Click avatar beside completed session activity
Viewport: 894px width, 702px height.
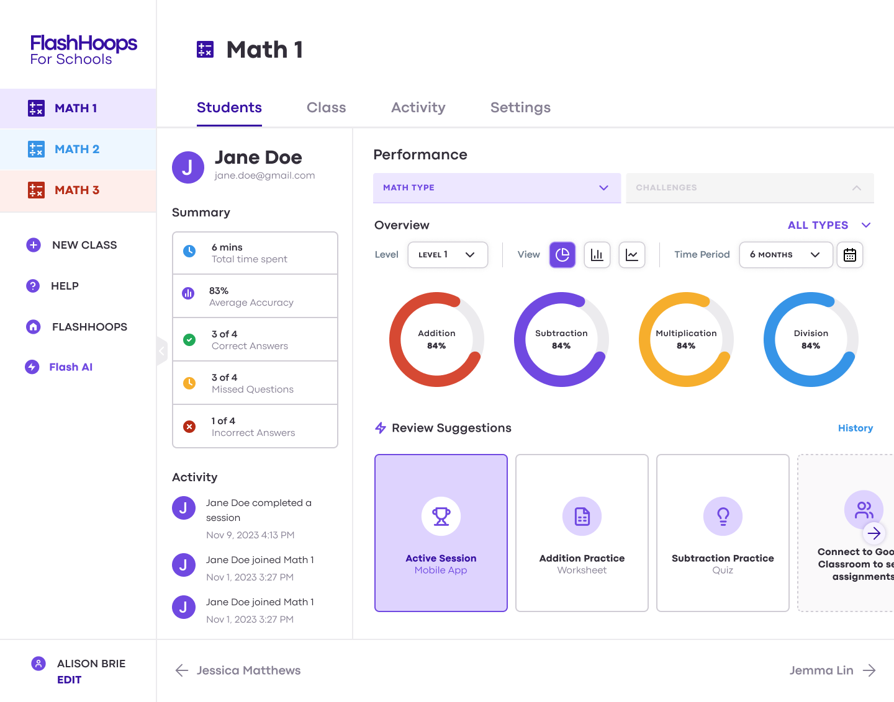[184, 508]
